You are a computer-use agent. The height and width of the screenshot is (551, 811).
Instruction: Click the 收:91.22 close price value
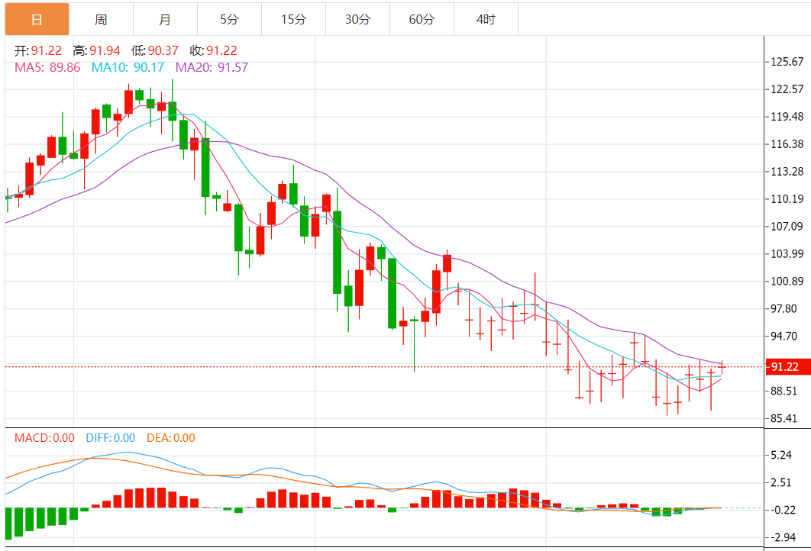(213, 50)
